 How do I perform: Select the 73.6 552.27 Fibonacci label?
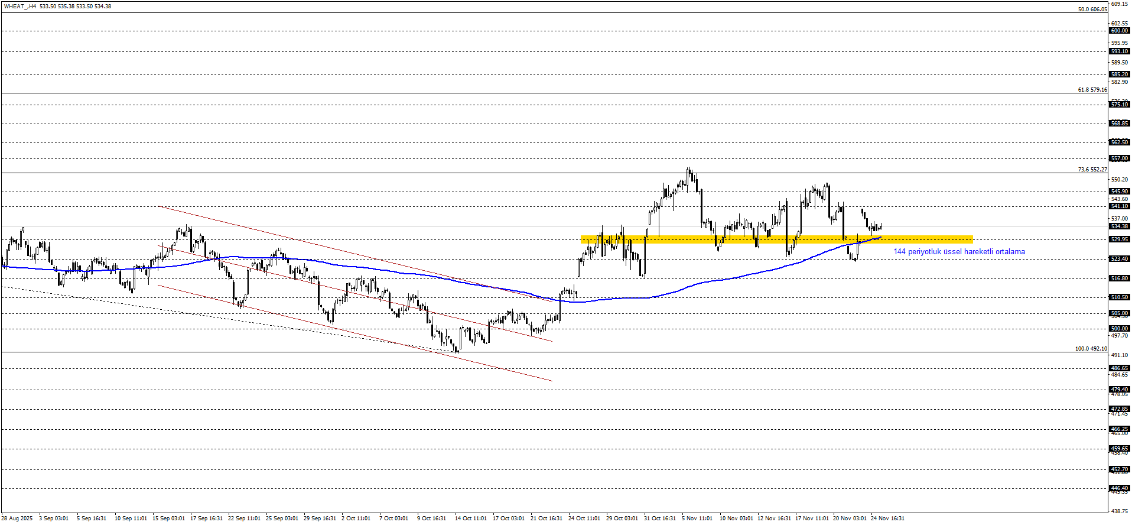[x=1092, y=170]
